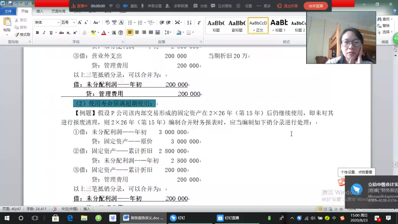Click the Enclose Characters (字) icon
The width and height of the screenshot is (398, 224).
[x=121, y=33]
